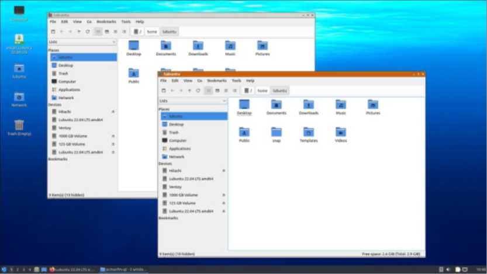
Task: Open Music folder in back window
Action: coord(230,48)
